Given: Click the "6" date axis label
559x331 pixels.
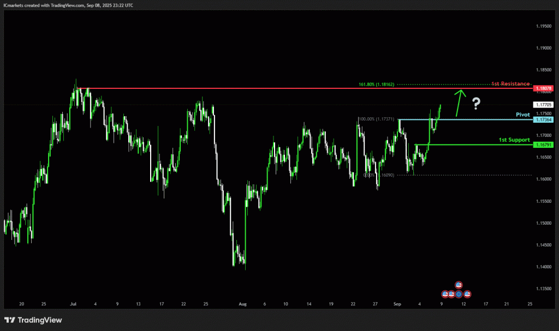Looking at the screenshot, I should [x=265, y=304].
